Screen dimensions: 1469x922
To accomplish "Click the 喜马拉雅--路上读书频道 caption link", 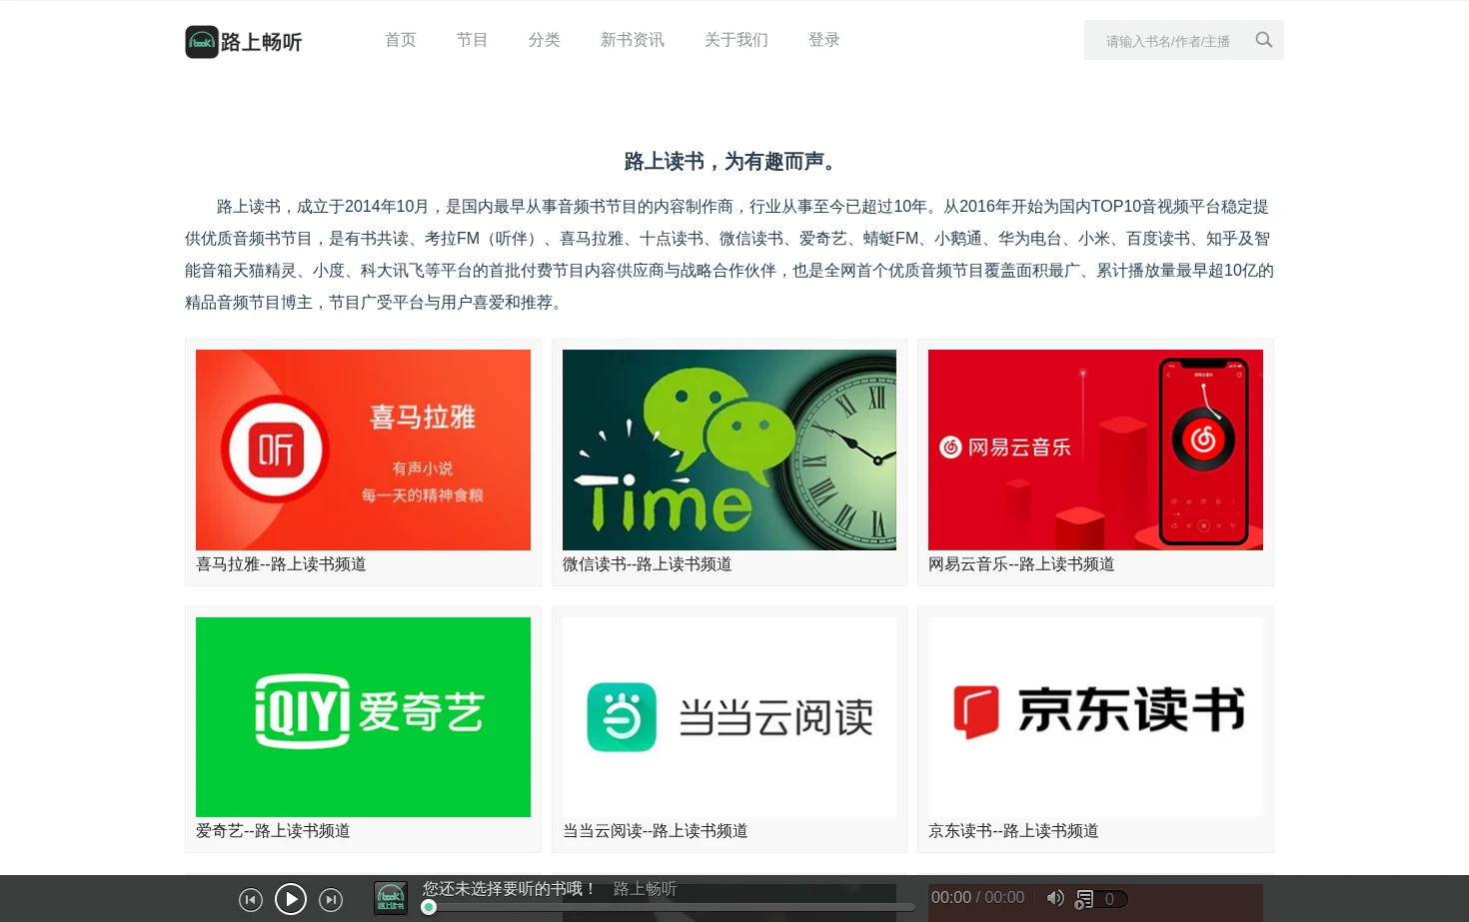I will coord(281,564).
